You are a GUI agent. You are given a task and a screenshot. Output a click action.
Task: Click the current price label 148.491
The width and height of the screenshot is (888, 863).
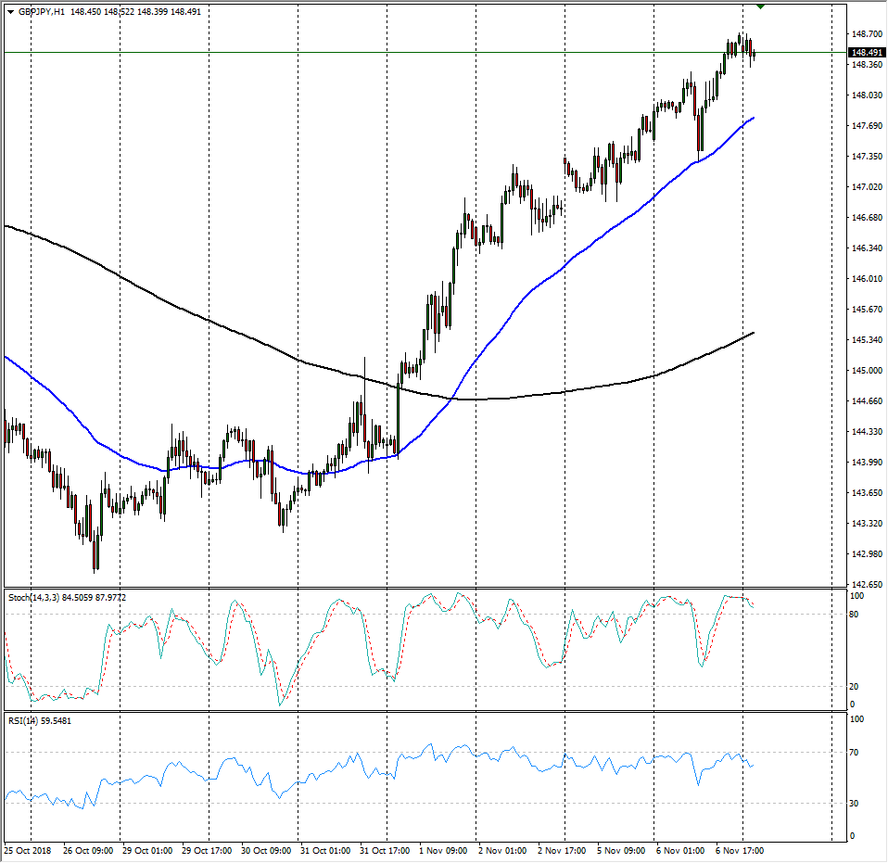(x=869, y=53)
